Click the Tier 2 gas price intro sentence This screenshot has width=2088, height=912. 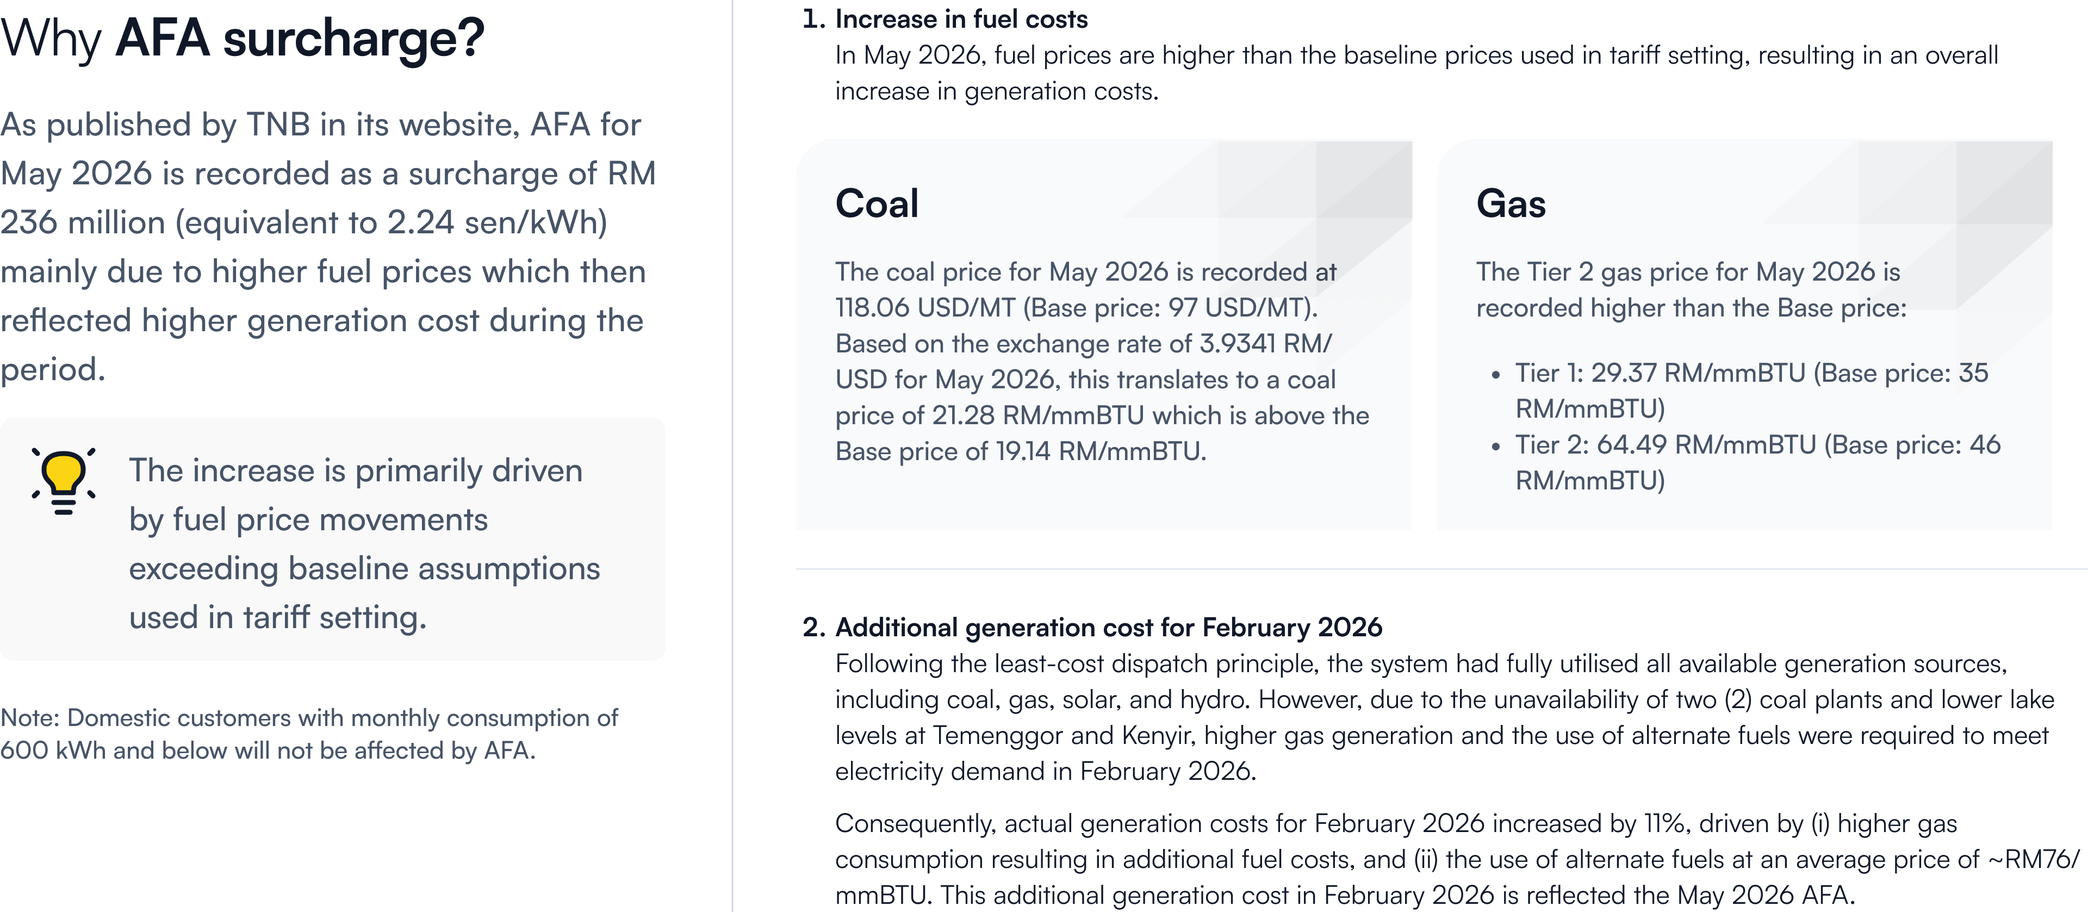click(x=1692, y=289)
